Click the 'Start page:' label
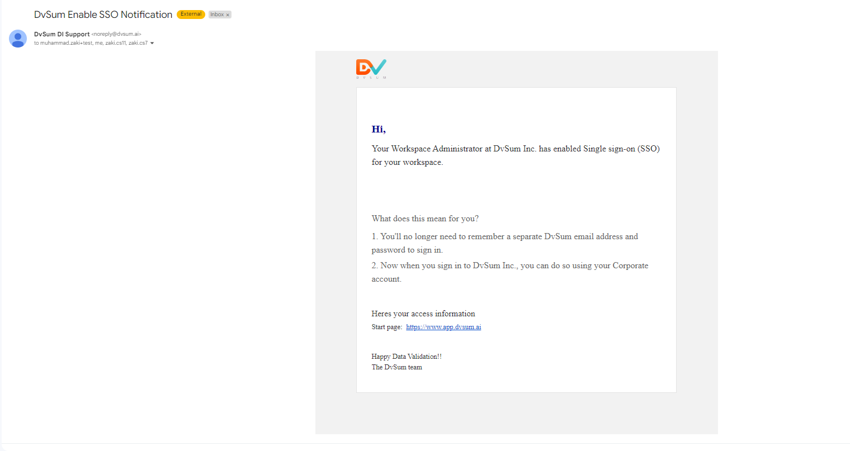850x451 pixels. pyautogui.click(x=387, y=327)
